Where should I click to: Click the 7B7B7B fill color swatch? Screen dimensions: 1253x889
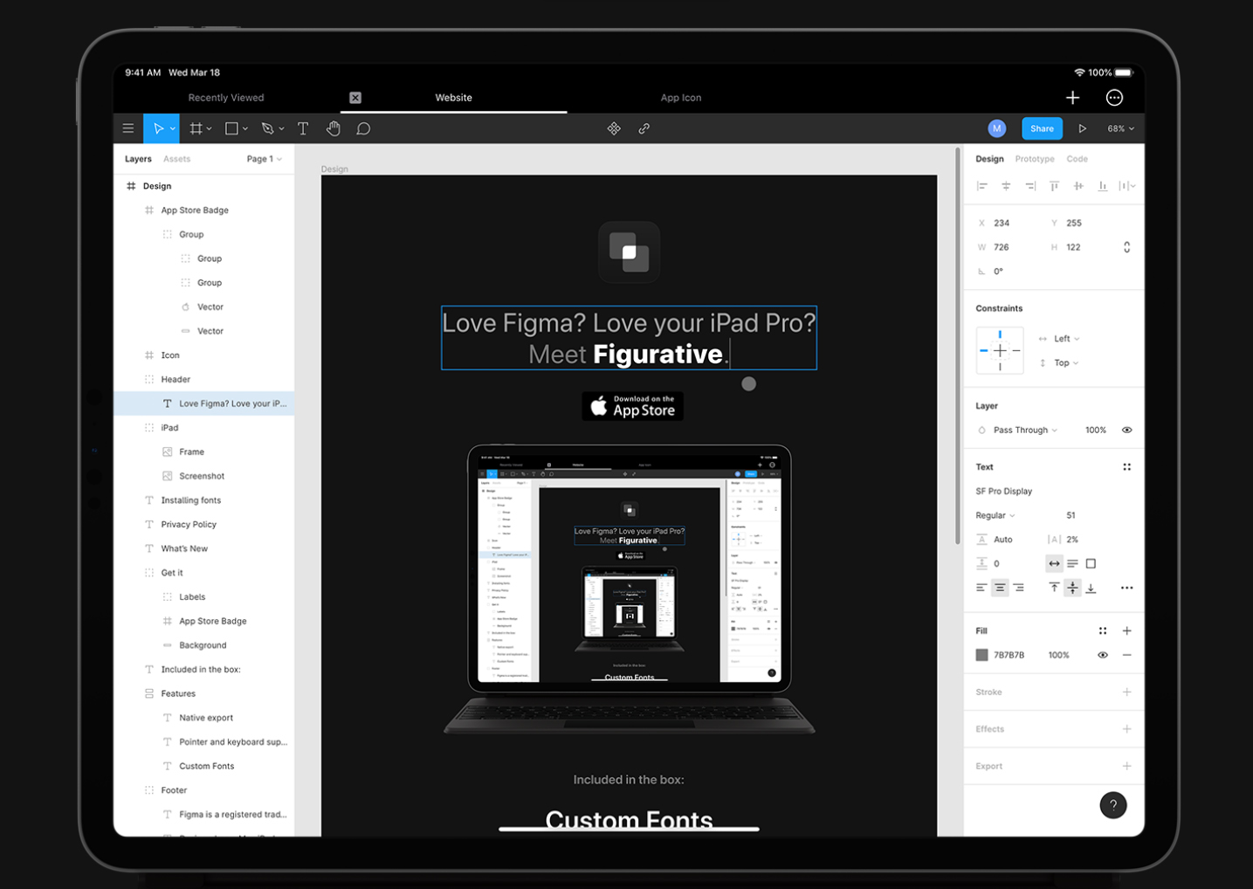tap(981, 655)
